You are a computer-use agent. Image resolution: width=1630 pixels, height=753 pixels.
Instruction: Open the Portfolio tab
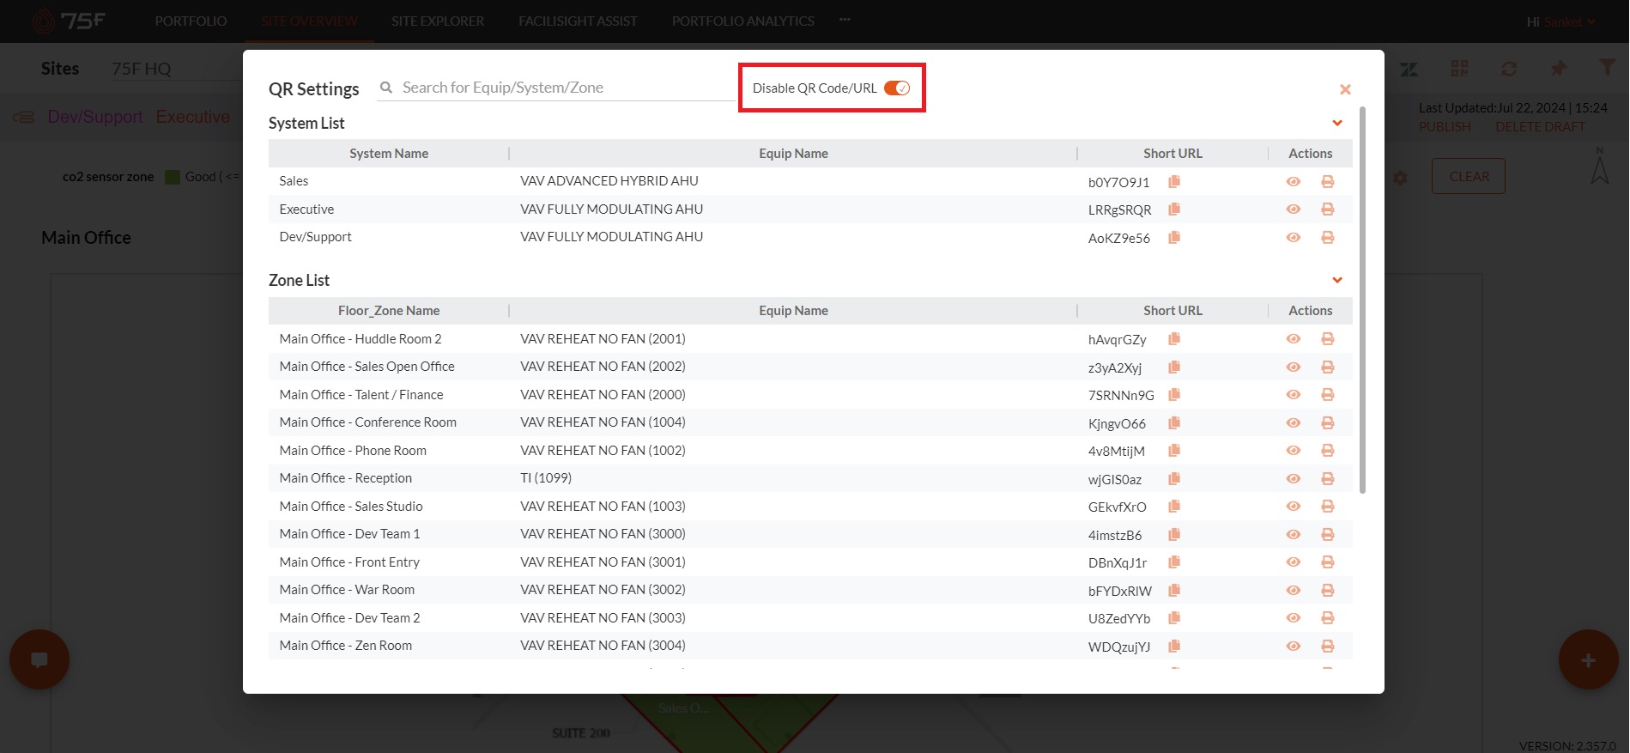tap(191, 21)
